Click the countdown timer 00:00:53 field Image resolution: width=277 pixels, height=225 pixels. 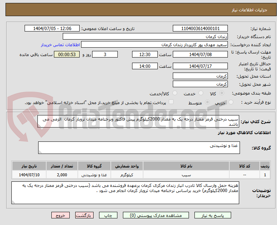(67, 54)
